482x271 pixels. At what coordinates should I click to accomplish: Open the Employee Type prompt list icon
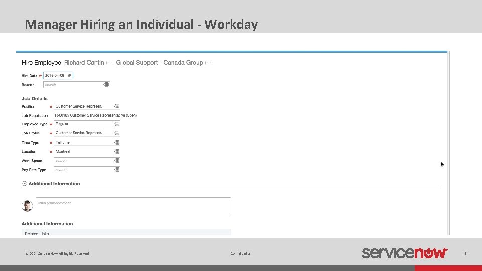(117, 124)
